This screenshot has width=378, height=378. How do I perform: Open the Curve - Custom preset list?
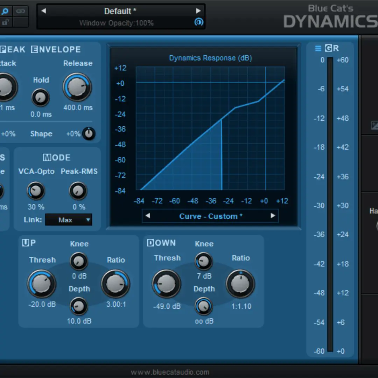pyautogui.click(x=210, y=216)
